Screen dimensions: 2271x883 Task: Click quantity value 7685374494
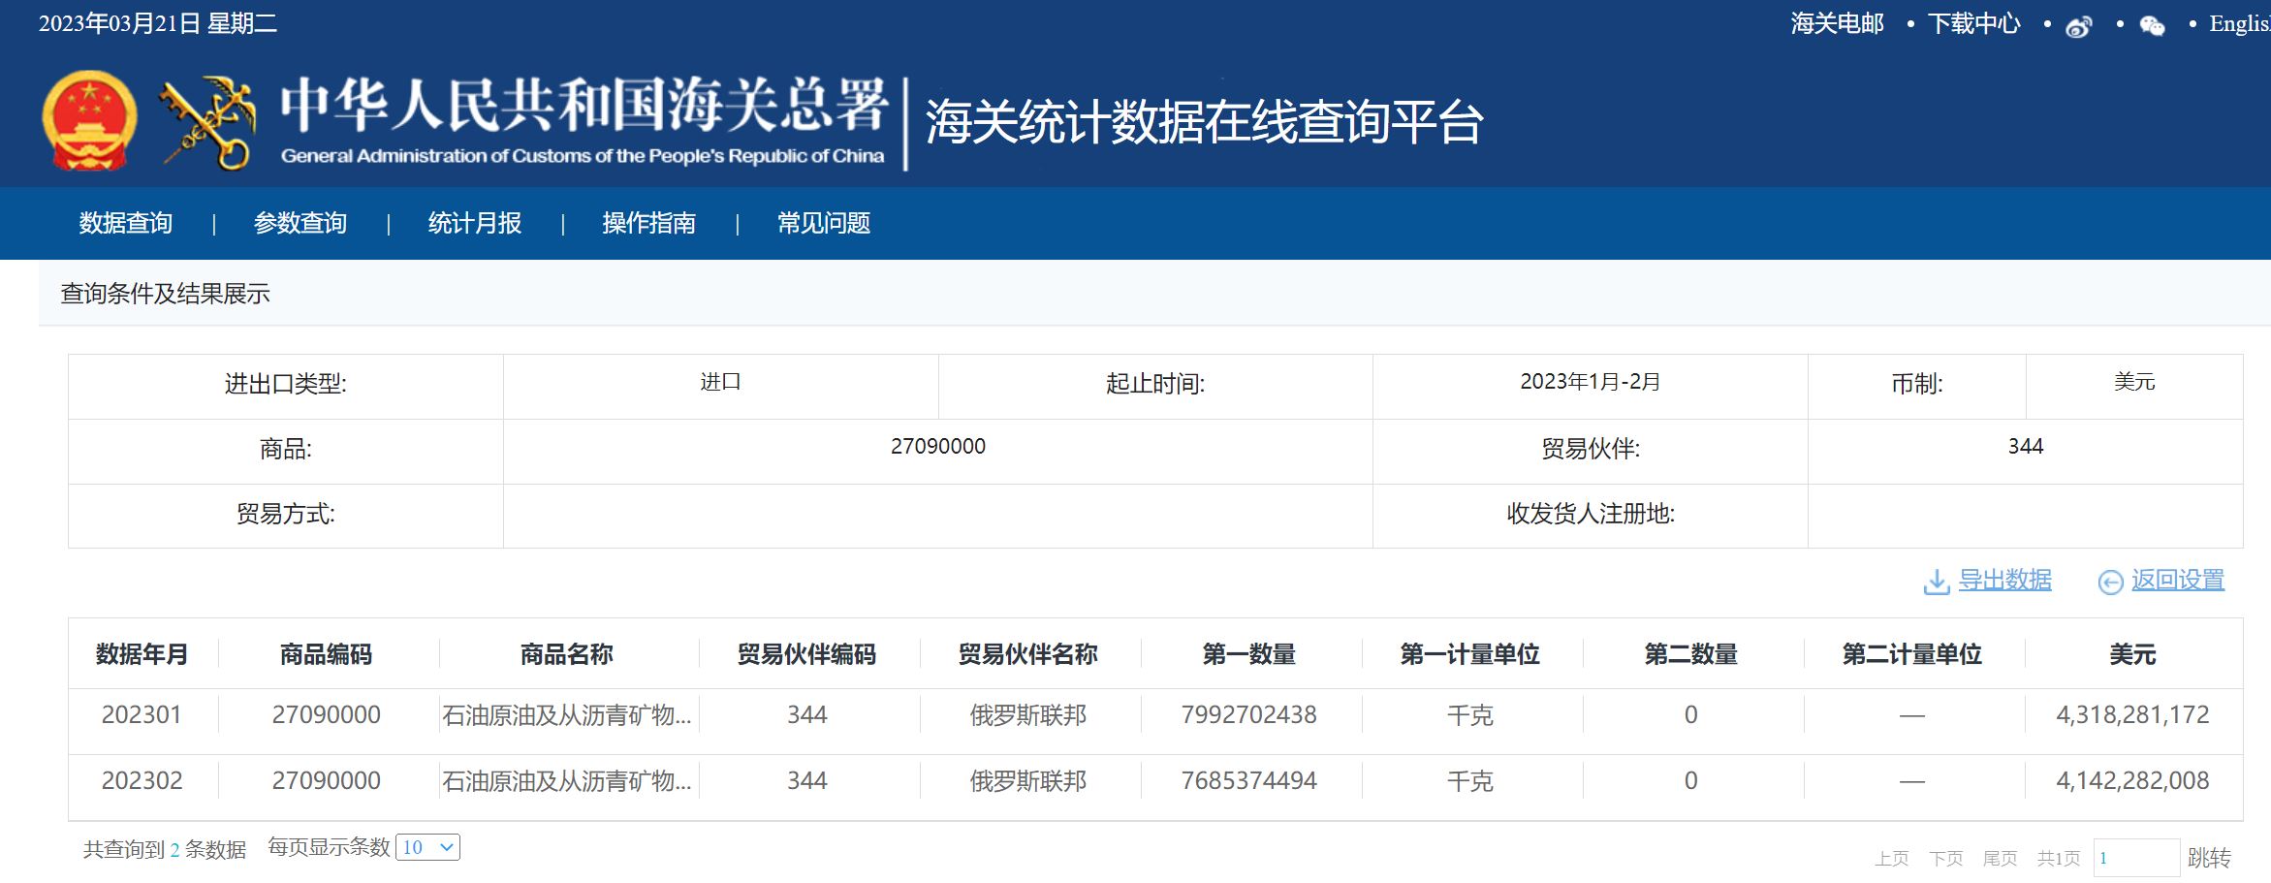click(1248, 781)
